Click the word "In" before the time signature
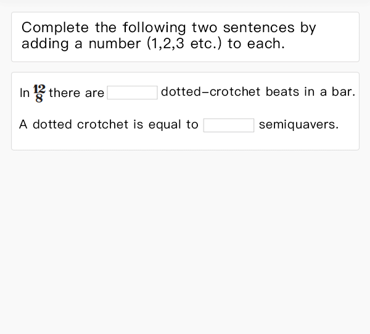This screenshot has width=370, height=334. (24, 93)
